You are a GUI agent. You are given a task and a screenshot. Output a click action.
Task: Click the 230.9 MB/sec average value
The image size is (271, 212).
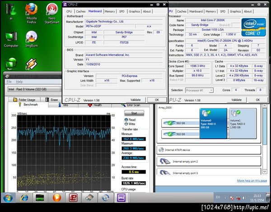click(x=134, y=158)
